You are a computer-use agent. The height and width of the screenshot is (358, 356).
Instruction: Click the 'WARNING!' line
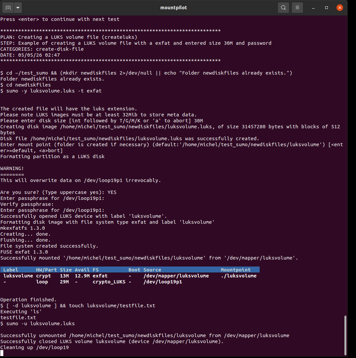[x=12, y=168]
